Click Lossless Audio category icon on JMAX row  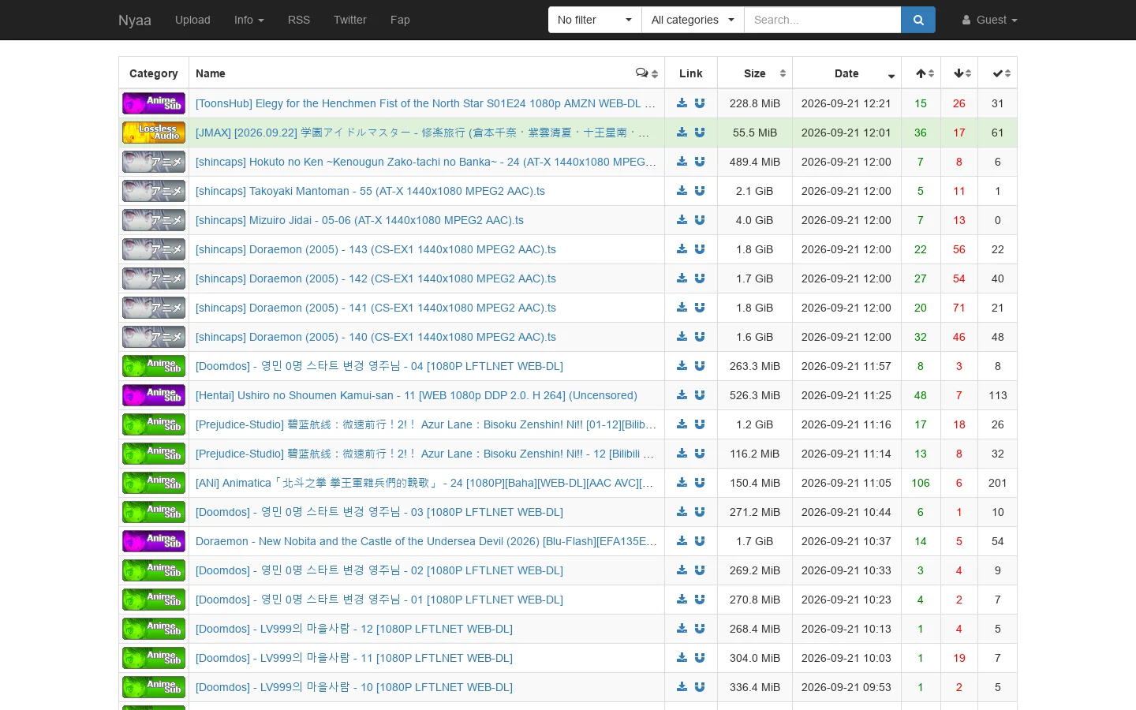point(154,133)
